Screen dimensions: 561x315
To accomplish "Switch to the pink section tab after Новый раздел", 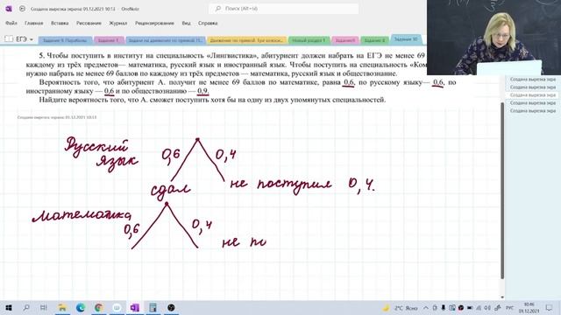I will click(345, 40).
